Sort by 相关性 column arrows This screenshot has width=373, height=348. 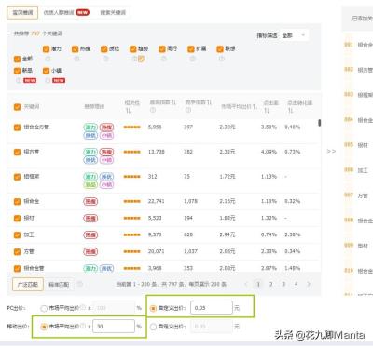click(128, 111)
